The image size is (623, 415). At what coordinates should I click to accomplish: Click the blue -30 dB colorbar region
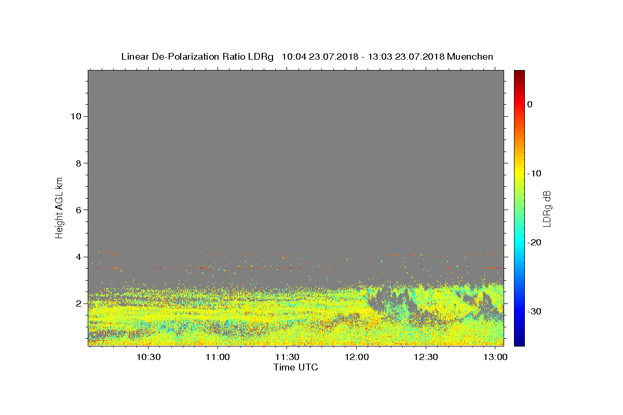pos(519,311)
